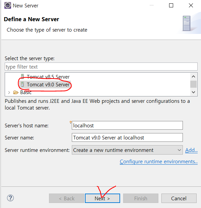The height and width of the screenshot is (208, 201).
Task: Click the 'type filter text' field
Action: 101,67
